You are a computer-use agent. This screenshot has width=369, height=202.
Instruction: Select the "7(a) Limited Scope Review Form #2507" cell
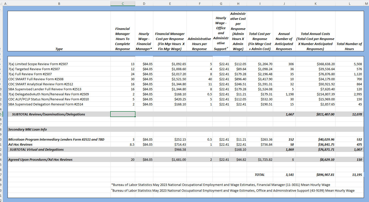click(x=38, y=64)
